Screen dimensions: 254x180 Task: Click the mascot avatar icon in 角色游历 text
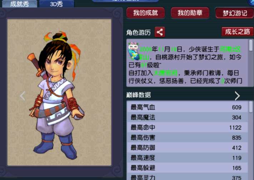point(134,51)
